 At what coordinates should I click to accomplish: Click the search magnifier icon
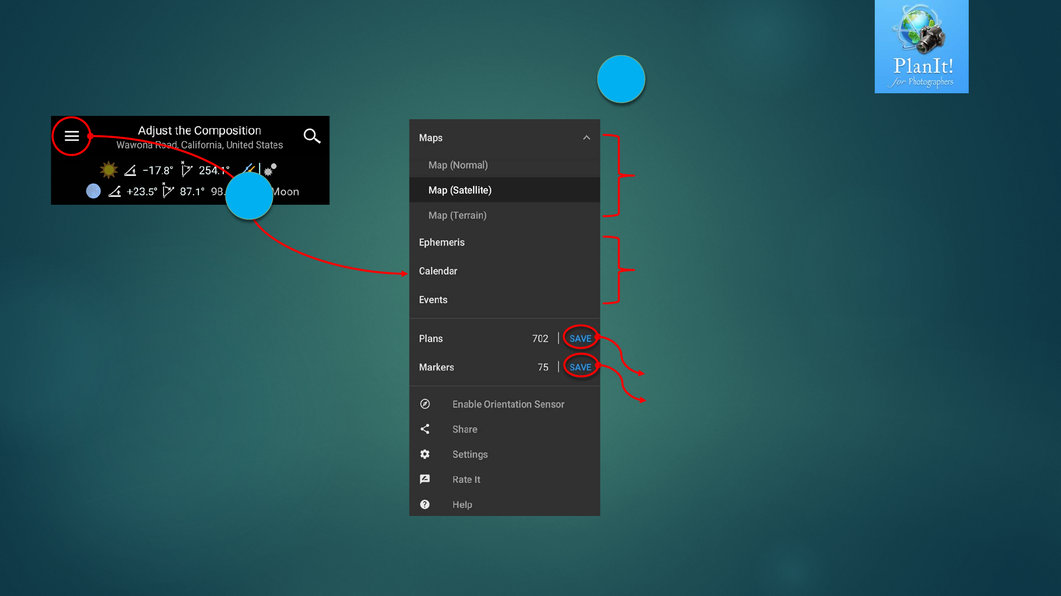(x=312, y=136)
